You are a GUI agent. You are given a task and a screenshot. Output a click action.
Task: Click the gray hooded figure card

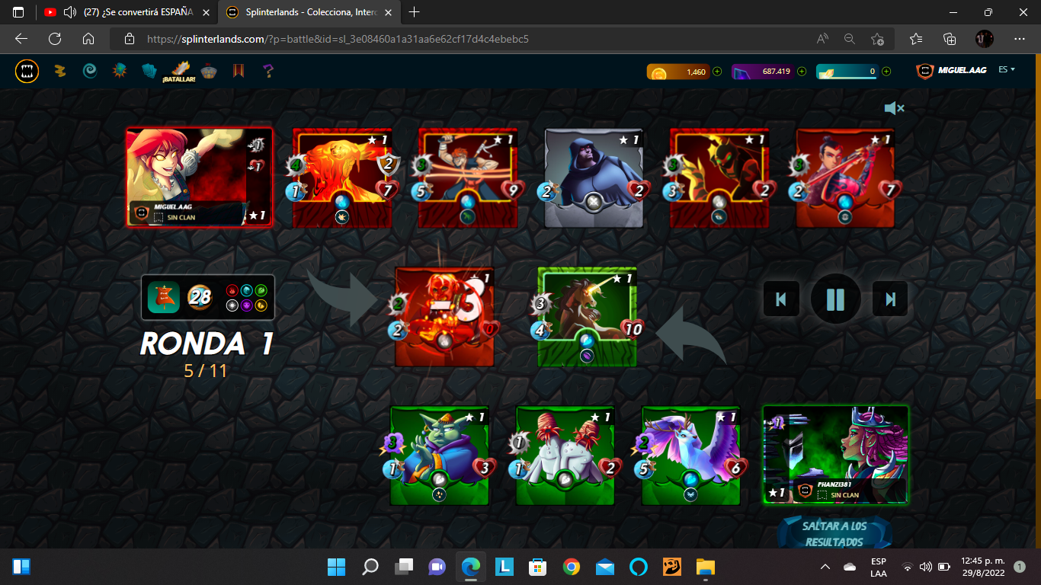(x=594, y=178)
